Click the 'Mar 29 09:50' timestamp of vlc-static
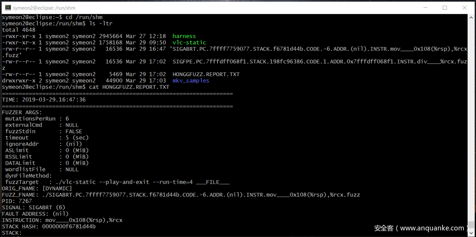 point(145,42)
